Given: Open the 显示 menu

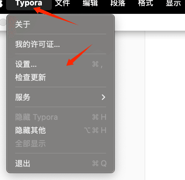Looking at the screenshot, I should tap(174, 3).
